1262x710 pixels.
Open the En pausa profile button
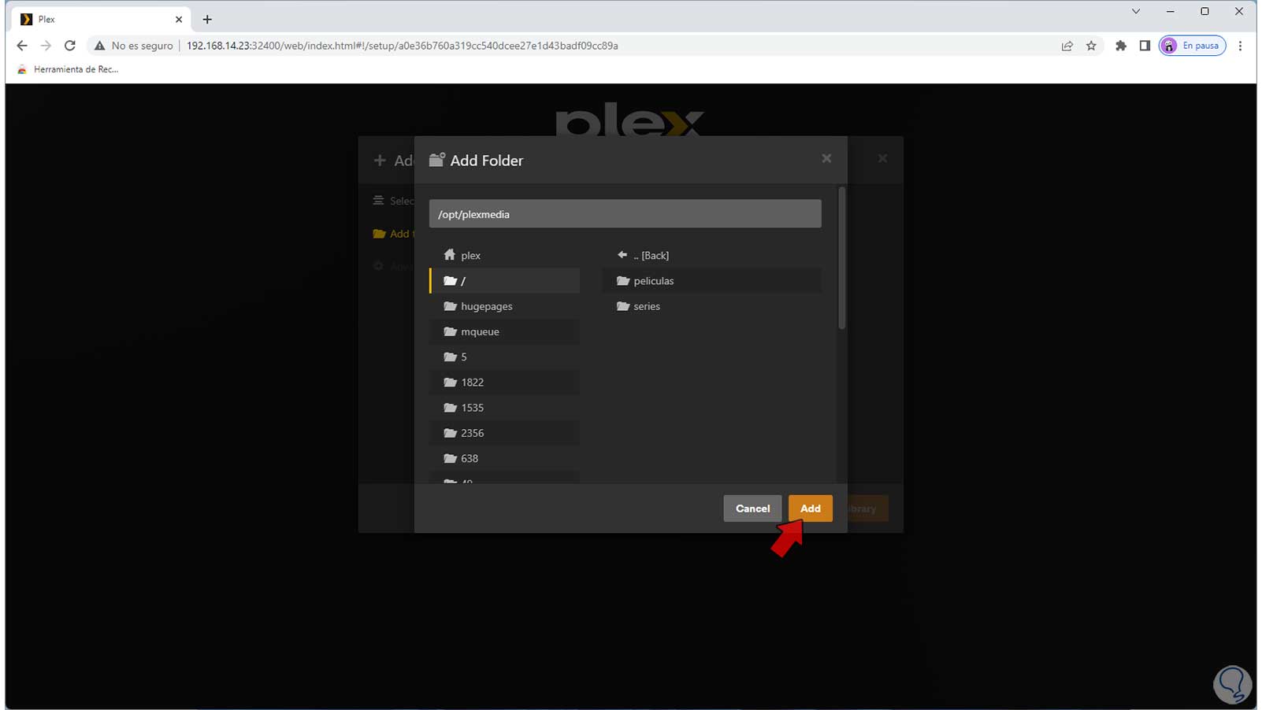coord(1192,46)
